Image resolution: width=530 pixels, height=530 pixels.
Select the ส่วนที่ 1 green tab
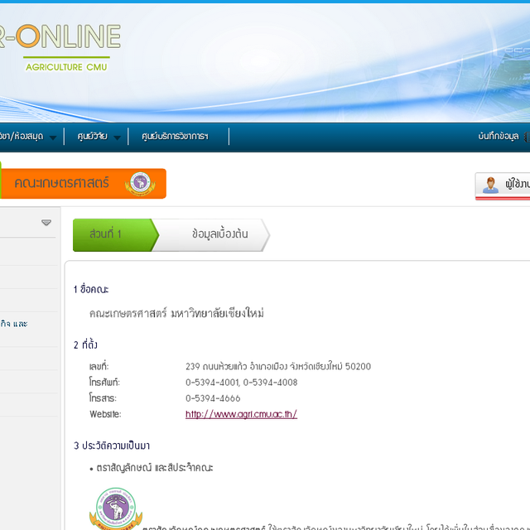click(116, 235)
